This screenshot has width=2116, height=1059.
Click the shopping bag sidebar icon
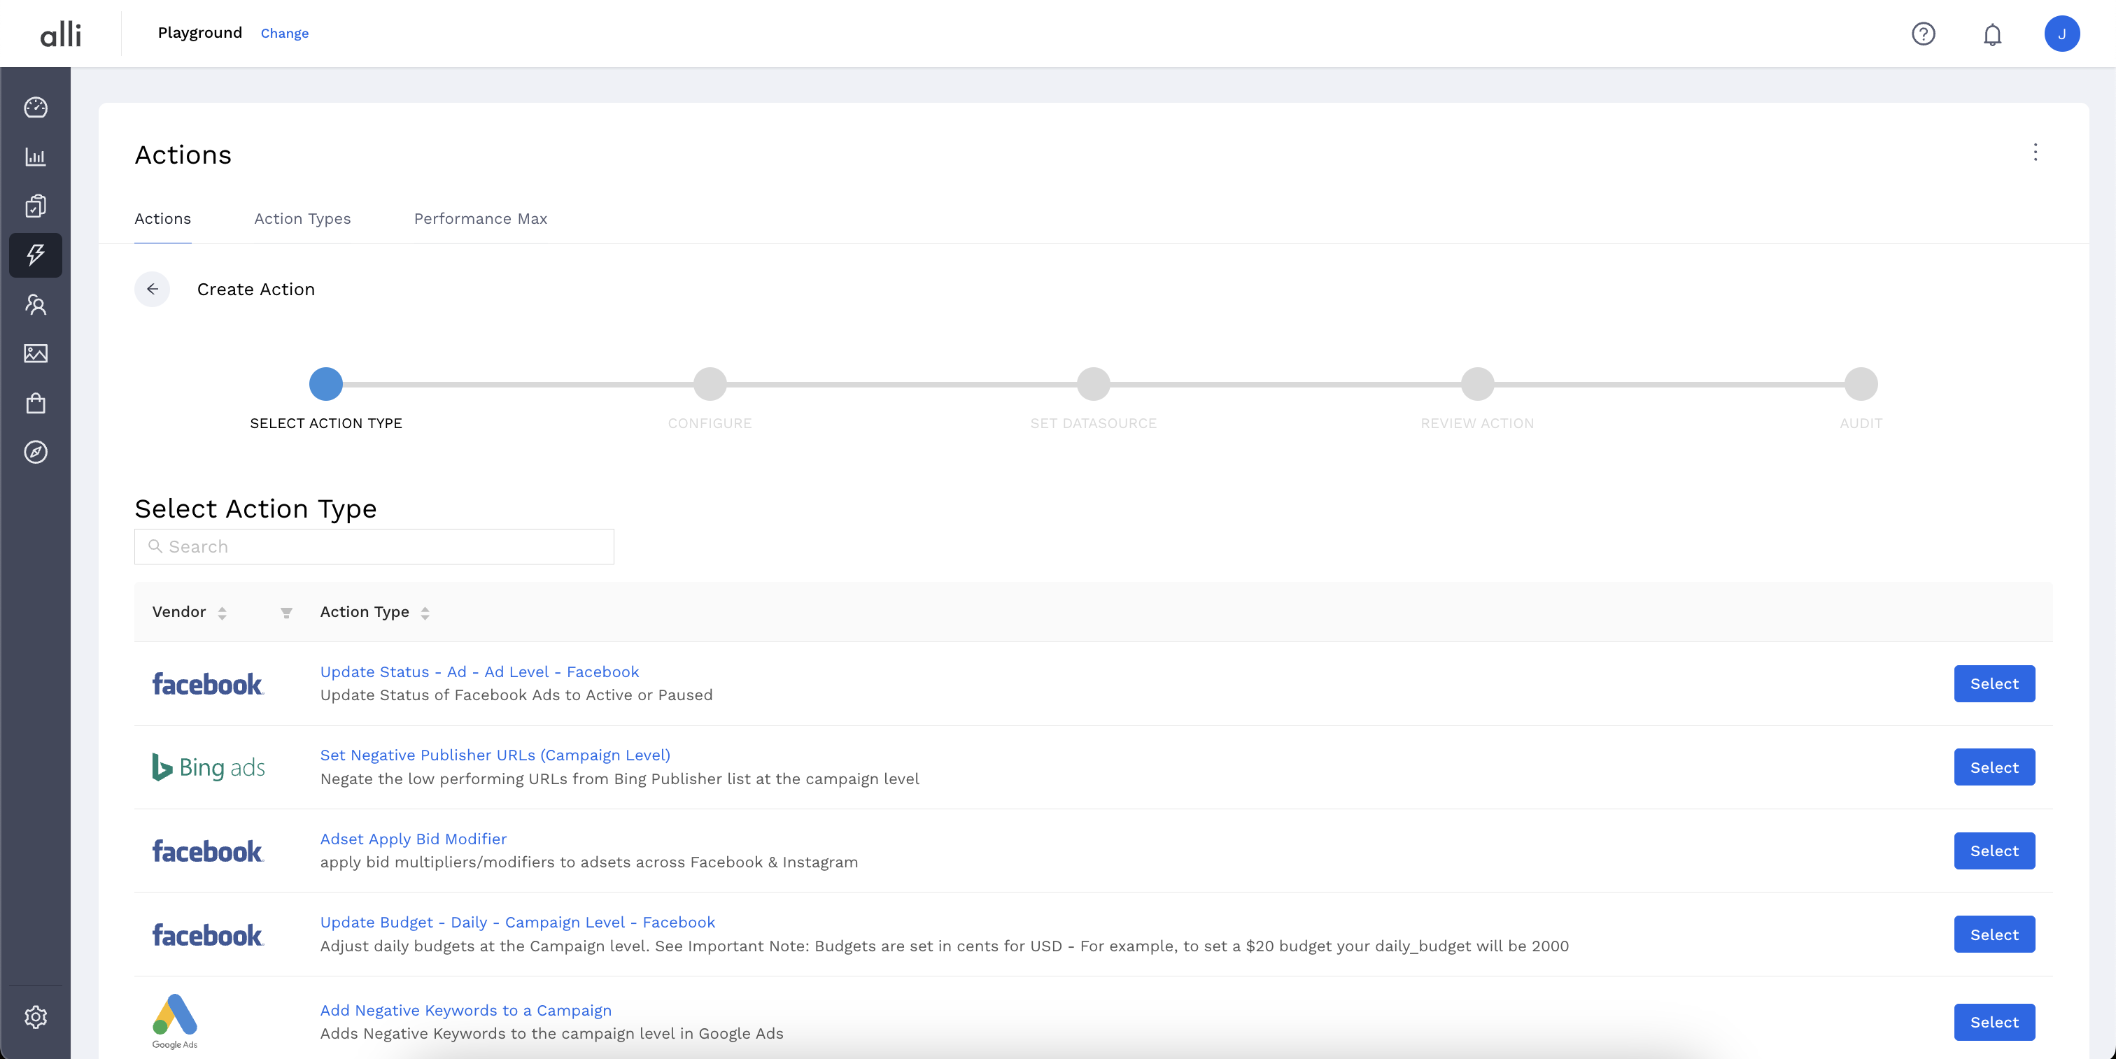click(x=35, y=403)
